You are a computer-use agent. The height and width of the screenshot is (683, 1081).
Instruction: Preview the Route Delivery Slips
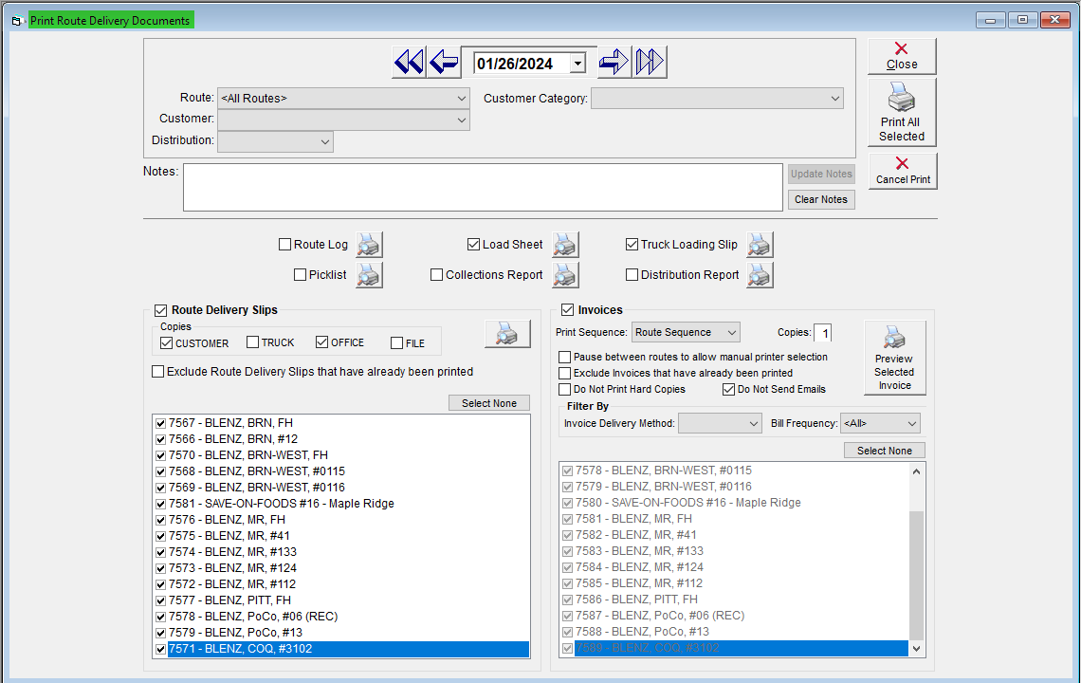(507, 334)
